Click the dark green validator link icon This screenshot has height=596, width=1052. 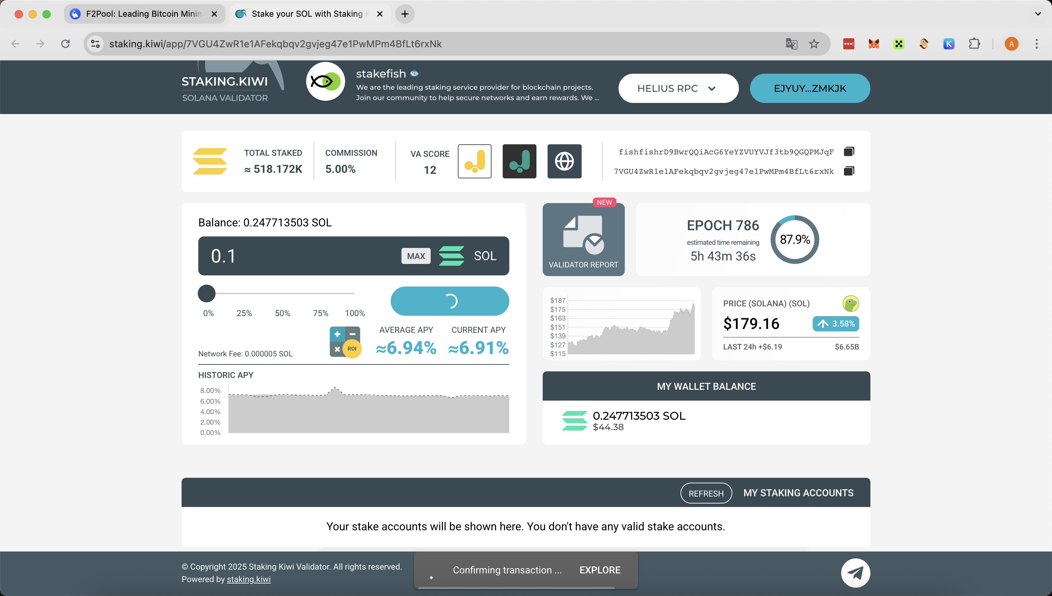519,161
